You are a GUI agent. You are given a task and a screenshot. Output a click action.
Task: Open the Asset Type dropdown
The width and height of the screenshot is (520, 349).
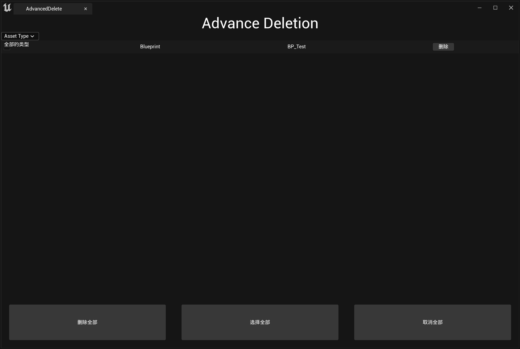(17, 36)
